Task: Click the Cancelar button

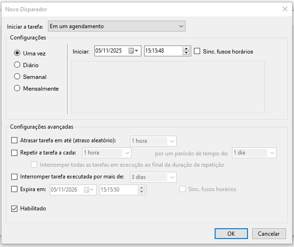Action: click(x=269, y=234)
